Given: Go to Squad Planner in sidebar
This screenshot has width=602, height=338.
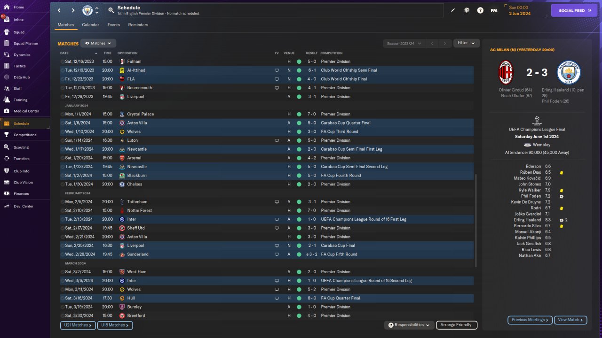Looking at the screenshot, I should tap(25, 43).
